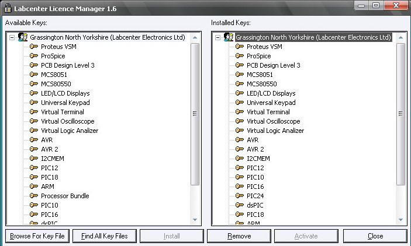The height and width of the screenshot is (246, 411).
Task: Click key icon beside PIC16 in Installed Keys
Action: [x=240, y=187]
